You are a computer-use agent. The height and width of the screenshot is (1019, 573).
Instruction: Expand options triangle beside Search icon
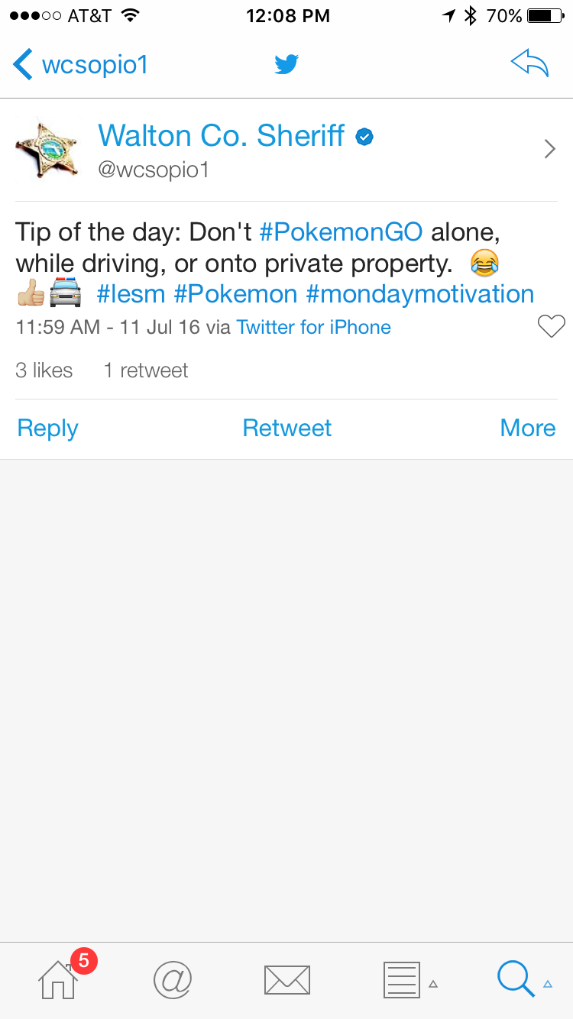pos(548,984)
